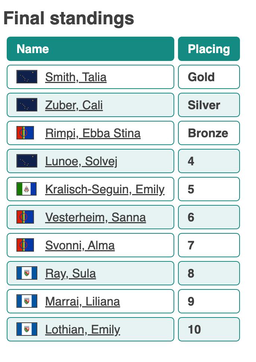This screenshot has height=362, width=256.
Task: Click the Sami flag beside Vesterheim, Sanna
Action: tap(25, 217)
